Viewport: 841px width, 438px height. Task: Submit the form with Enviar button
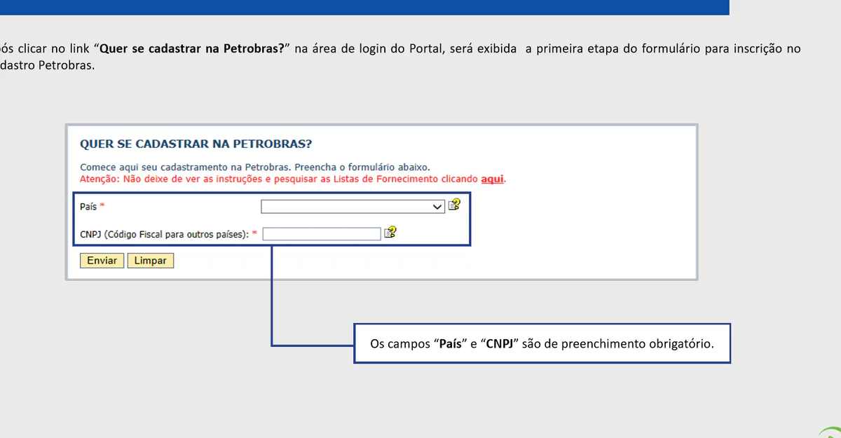click(102, 261)
